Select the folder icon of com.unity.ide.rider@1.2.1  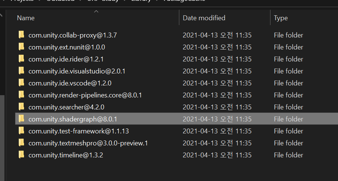pos(21,59)
